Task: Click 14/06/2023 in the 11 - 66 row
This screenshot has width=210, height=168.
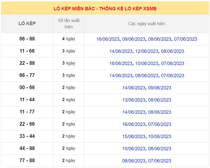Action: 121,51
